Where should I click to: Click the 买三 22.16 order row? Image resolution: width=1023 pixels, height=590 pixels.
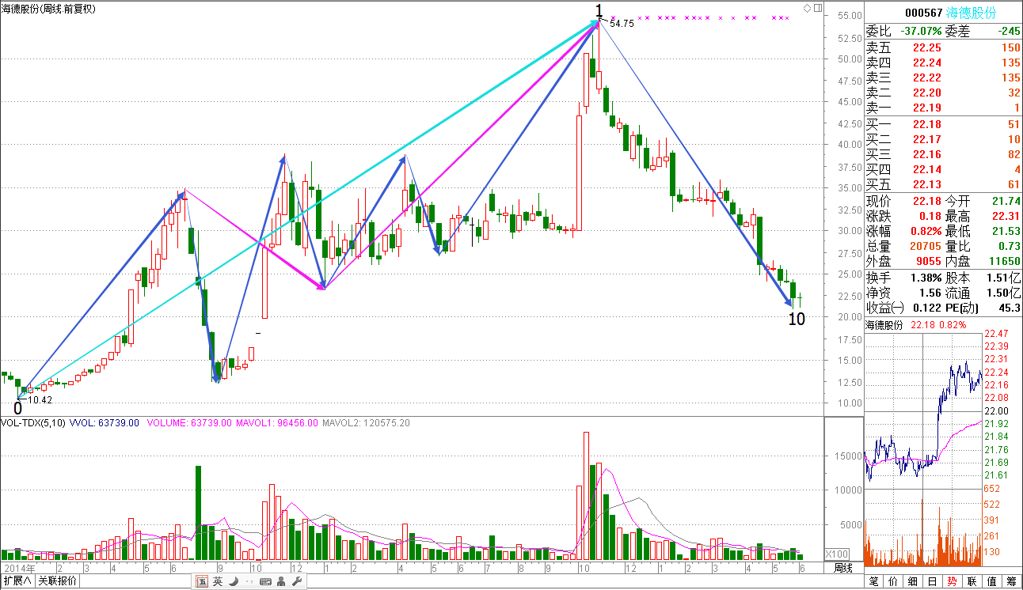pos(943,154)
